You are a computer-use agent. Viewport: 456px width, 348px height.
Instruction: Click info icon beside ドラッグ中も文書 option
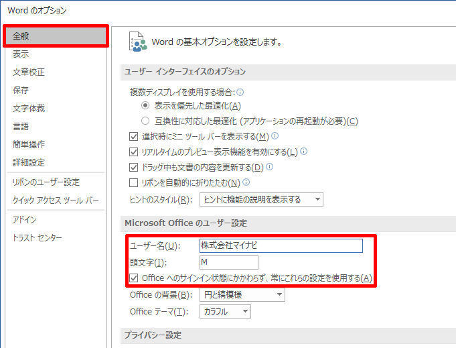270,166
